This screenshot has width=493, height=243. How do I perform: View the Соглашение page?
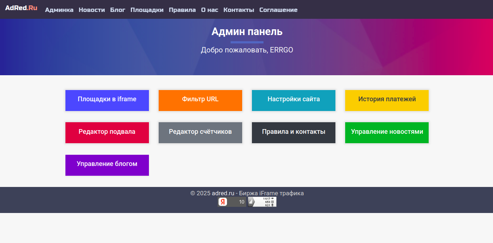click(278, 10)
